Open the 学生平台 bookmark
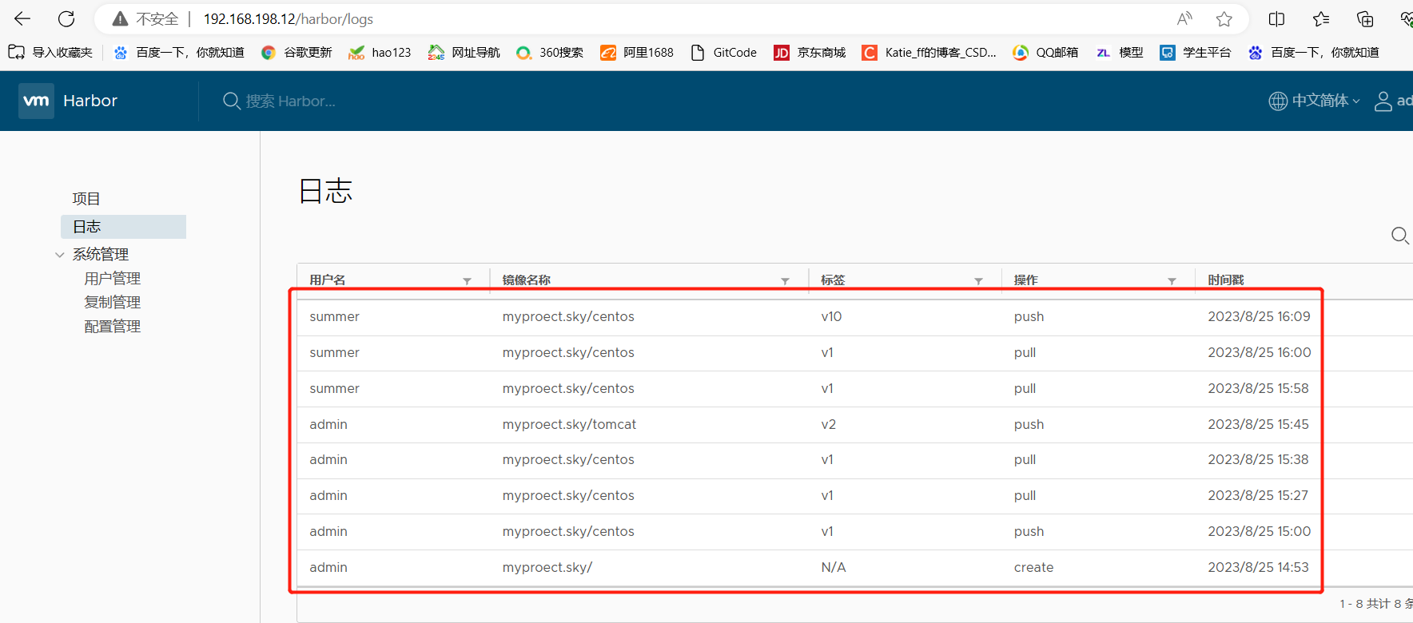1413x623 pixels. [x=1196, y=52]
